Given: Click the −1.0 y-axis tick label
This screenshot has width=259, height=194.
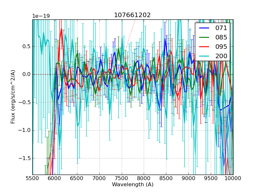Looking at the screenshot, I should (x=24, y=130).
